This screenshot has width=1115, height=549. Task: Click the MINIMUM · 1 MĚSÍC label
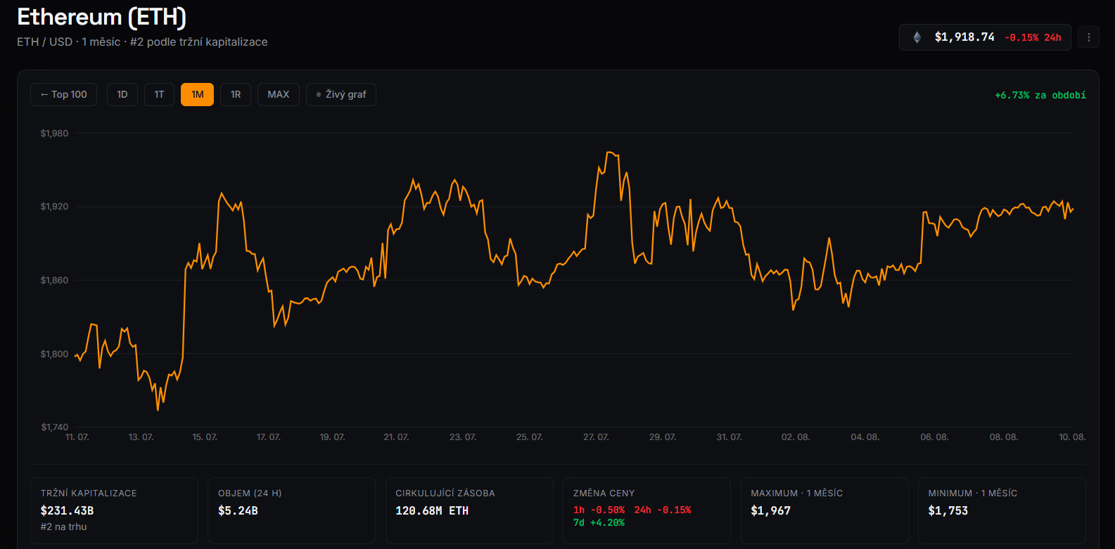972,493
